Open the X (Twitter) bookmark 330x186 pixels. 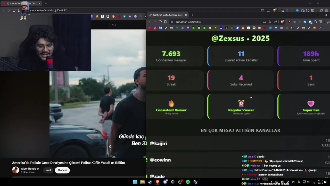232,28
